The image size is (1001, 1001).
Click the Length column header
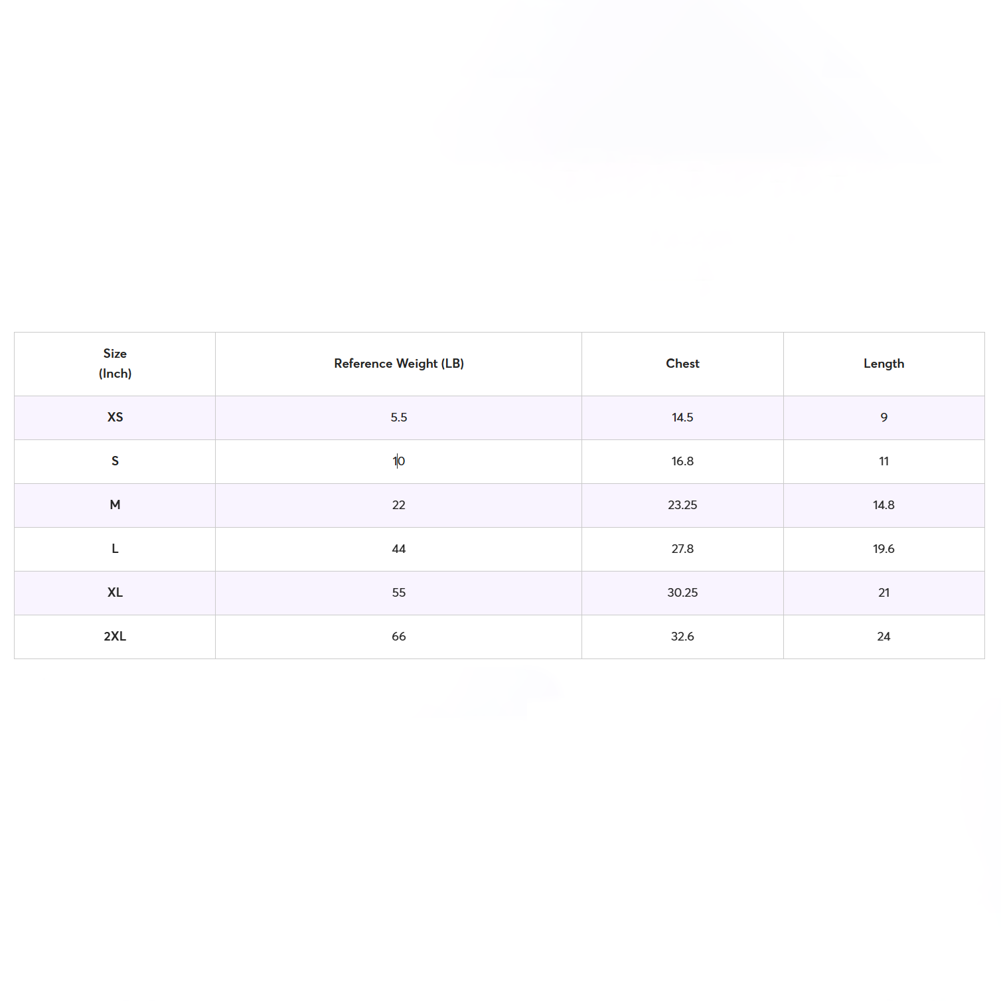[x=884, y=364]
